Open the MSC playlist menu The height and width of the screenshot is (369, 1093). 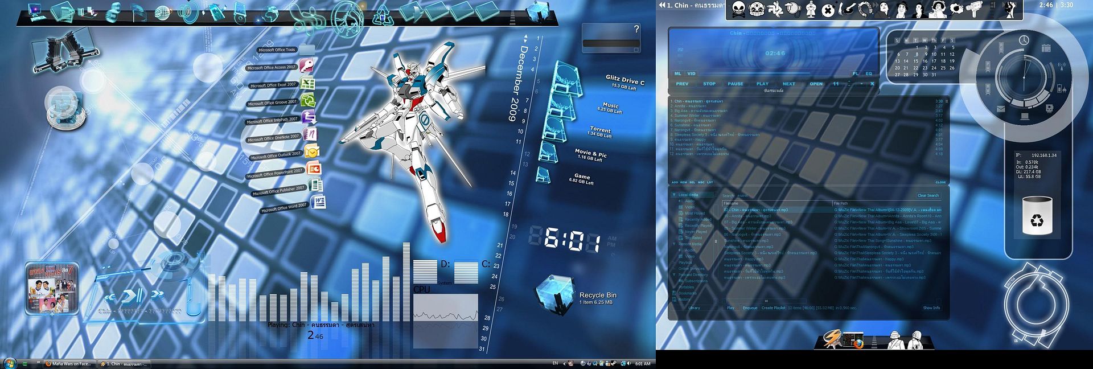[701, 182]
